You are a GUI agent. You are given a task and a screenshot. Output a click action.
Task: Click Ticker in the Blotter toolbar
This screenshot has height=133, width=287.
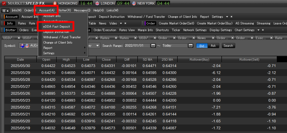176,30
